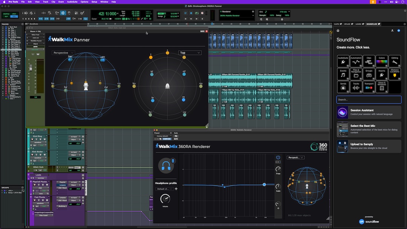Screen dimensions: 407x229
Task: Open the Groups tile in SoundFlow panel
Action: [x=369, y=74]
